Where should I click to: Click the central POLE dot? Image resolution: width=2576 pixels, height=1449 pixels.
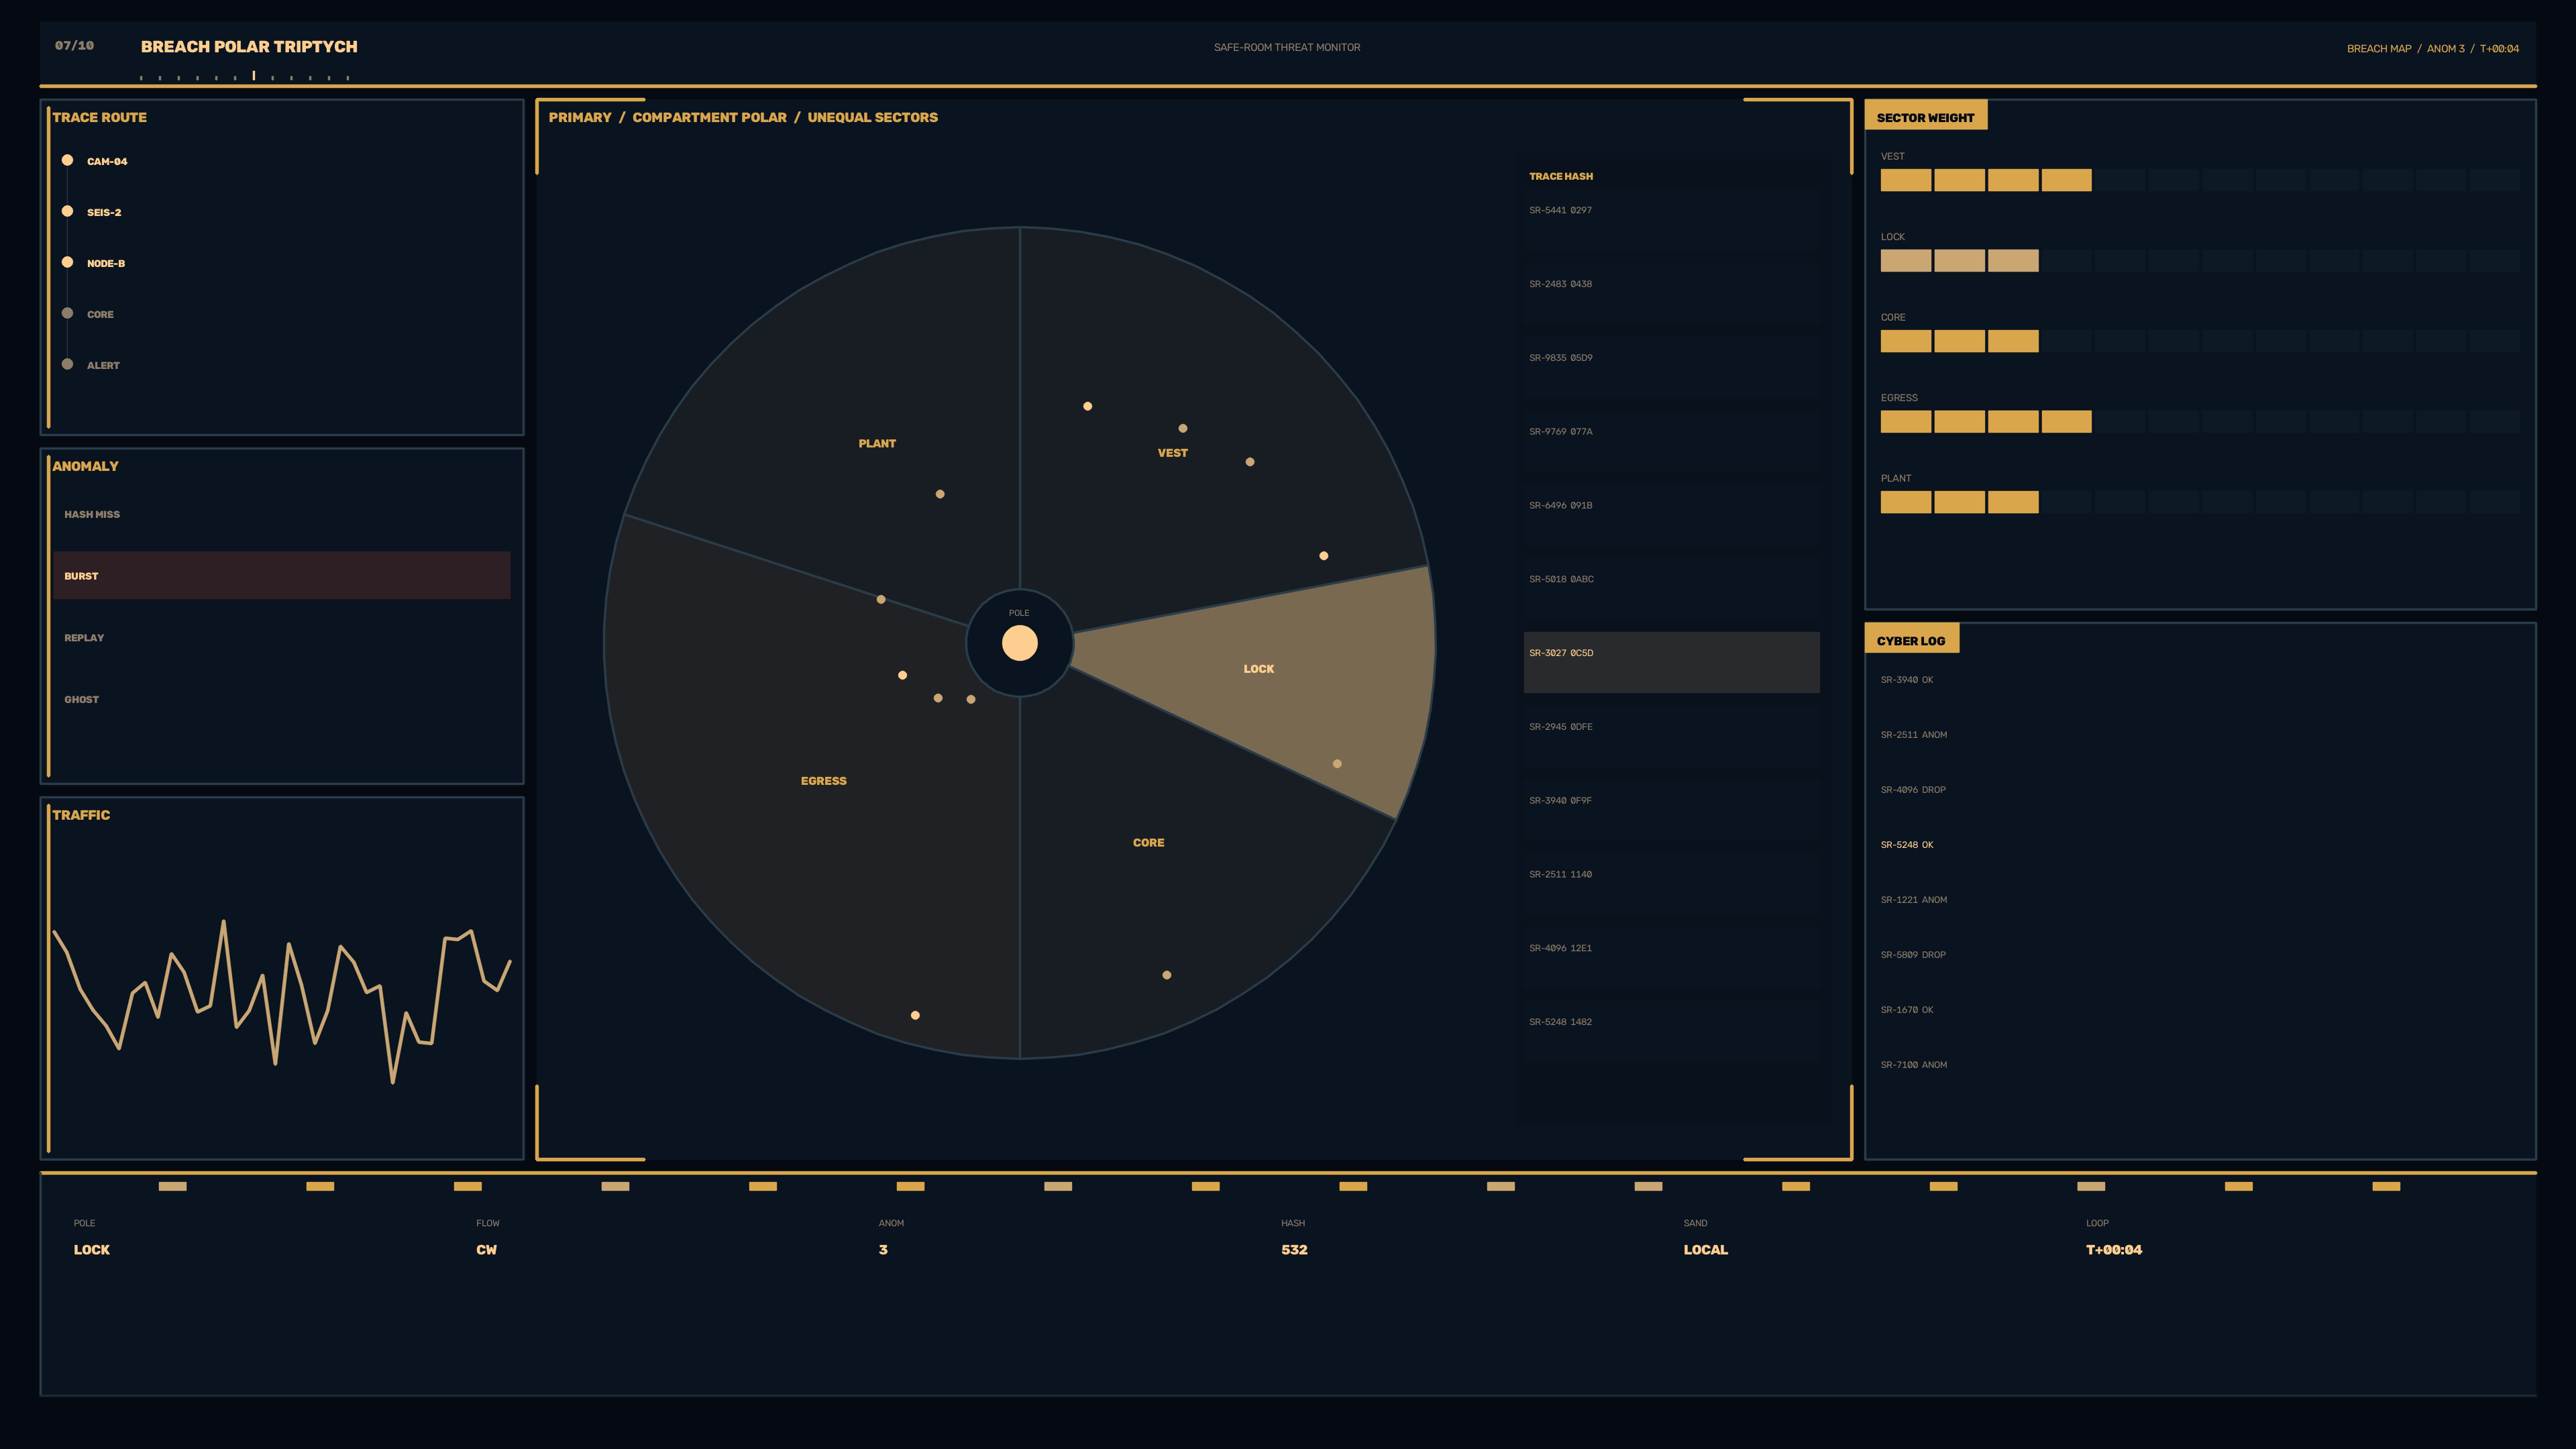pyautogui.click(x=1019, y=643)
